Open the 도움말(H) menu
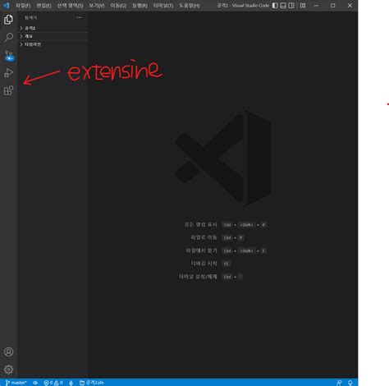Image resolution: width=389 pixels, height=386 pixels. (x=190, y=6)
